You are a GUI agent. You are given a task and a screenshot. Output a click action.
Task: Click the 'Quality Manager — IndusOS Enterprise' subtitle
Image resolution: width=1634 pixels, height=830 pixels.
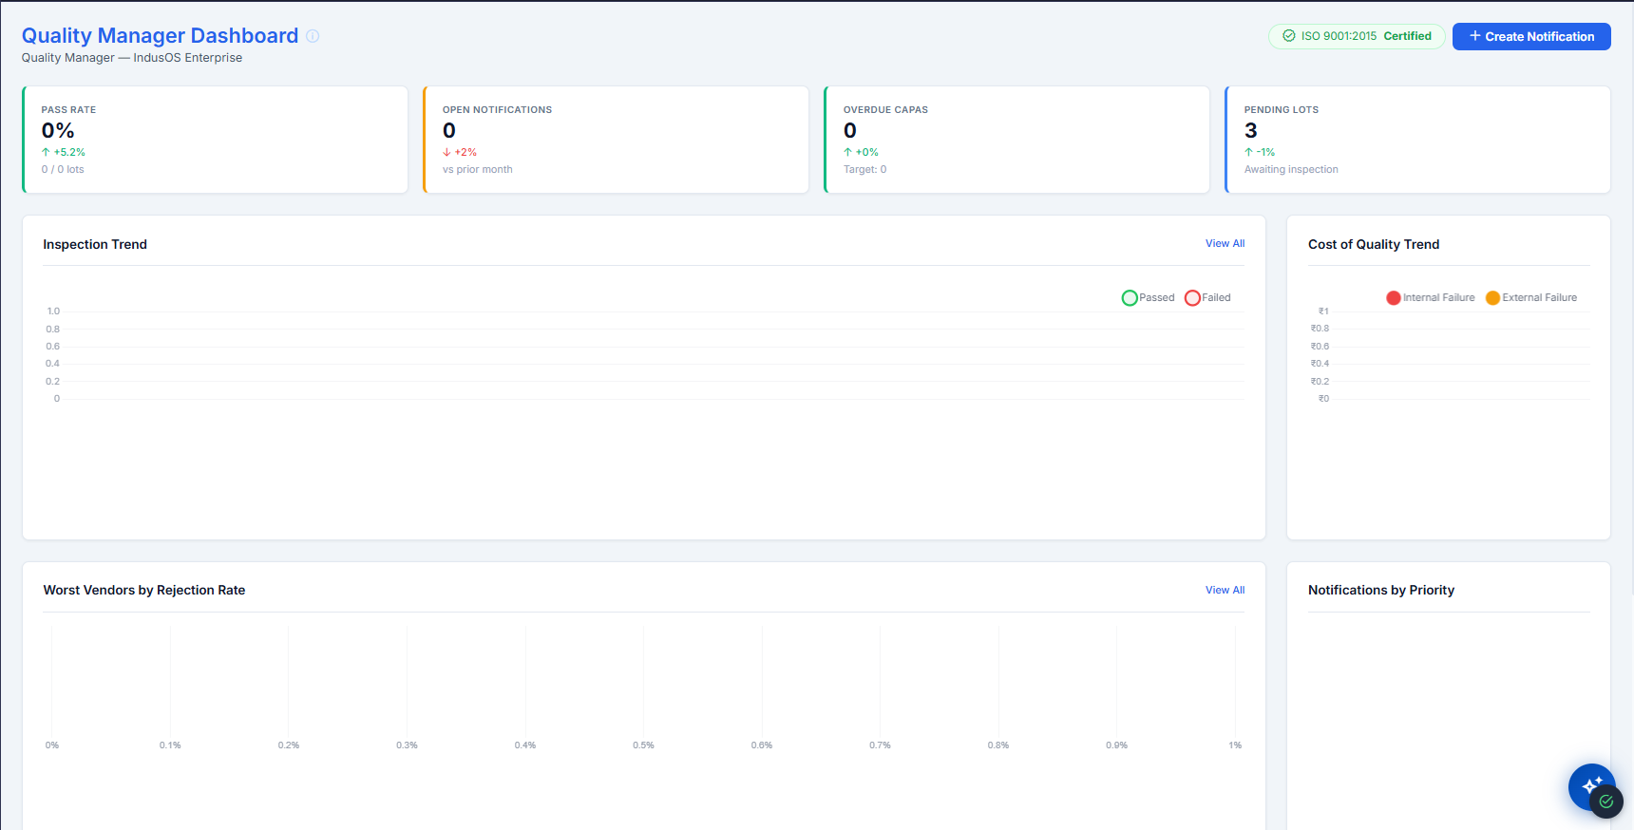coord(132,58)
